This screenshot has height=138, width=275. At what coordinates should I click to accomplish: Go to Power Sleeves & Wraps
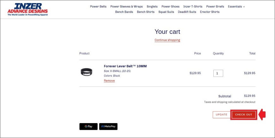pos(126,7)
